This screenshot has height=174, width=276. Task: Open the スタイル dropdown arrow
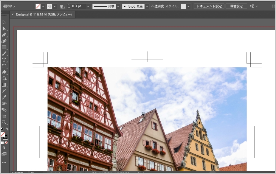click(x=189, y=6)
